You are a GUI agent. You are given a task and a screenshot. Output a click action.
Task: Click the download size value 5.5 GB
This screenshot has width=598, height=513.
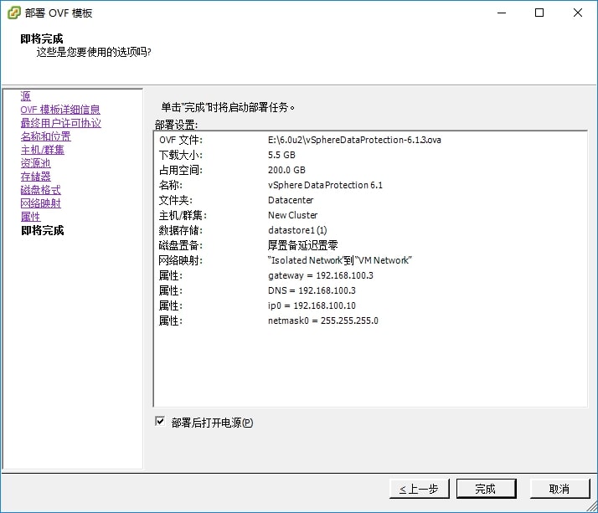pos(281,155)
